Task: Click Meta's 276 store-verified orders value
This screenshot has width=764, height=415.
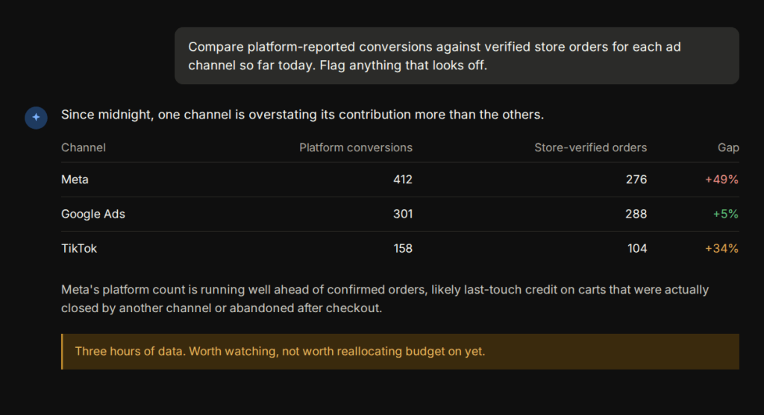Action: tap(636, 180)
